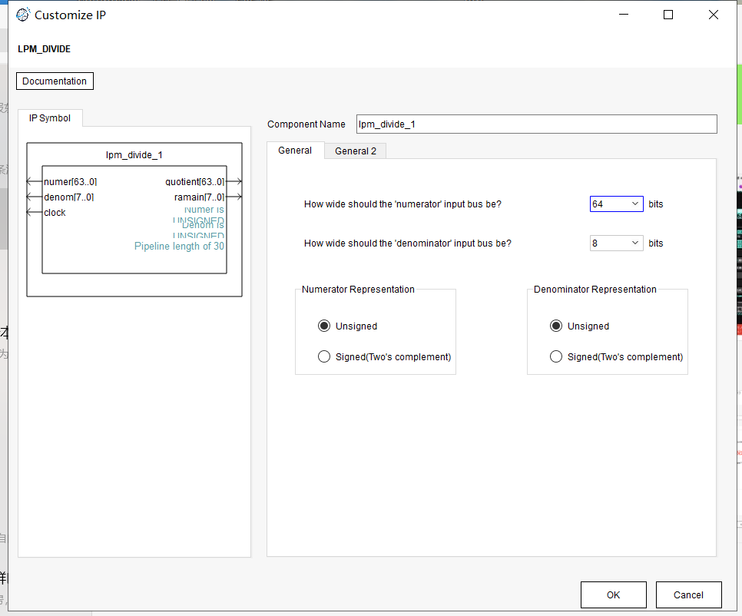Image resolution: width=742 pixels, height=616 pixels.
Task: Choose Signed two's complement for Denominator
Action: [556, 356]
